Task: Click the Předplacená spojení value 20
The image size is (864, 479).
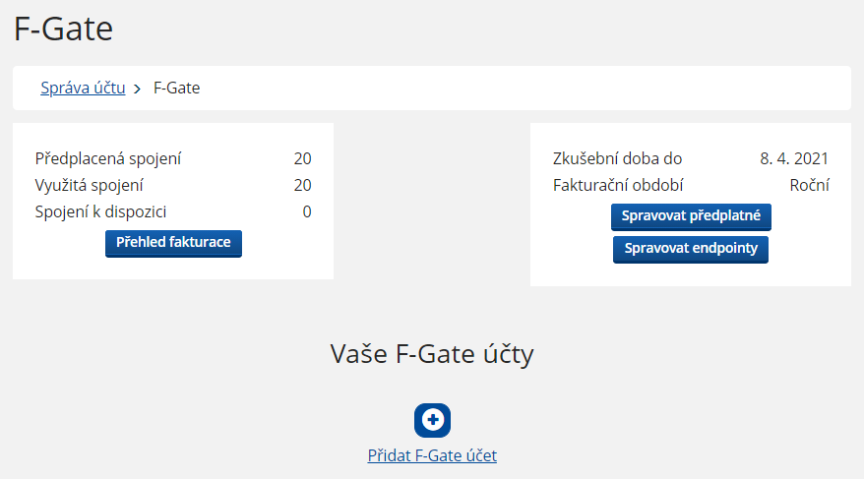Action: 302,158
